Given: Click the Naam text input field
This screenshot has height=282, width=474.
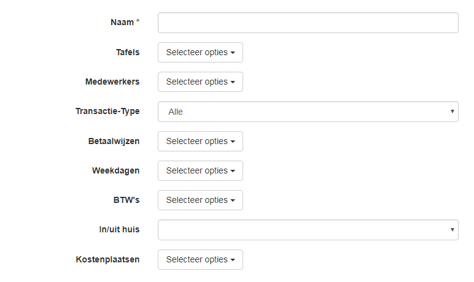Looking at the screenshot, I should (x=308, y=23).
